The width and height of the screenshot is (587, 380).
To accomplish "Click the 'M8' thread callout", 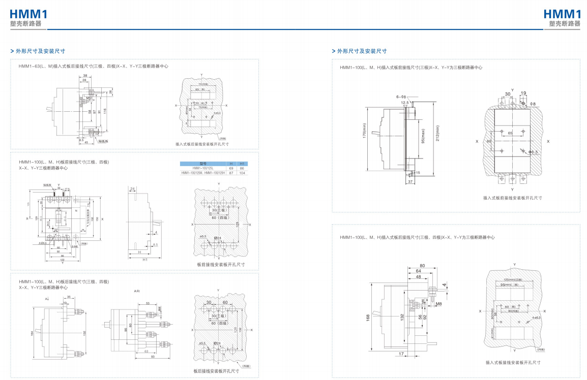I will 439,304.
